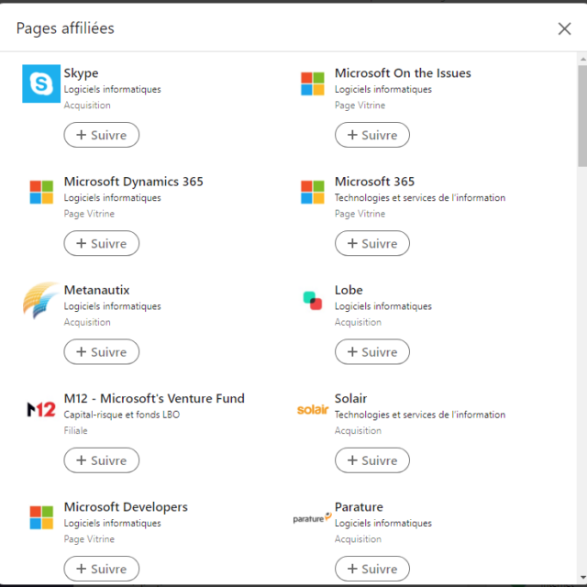
Task: Click 'Acquisition' label under Skype
Action: 87,105
